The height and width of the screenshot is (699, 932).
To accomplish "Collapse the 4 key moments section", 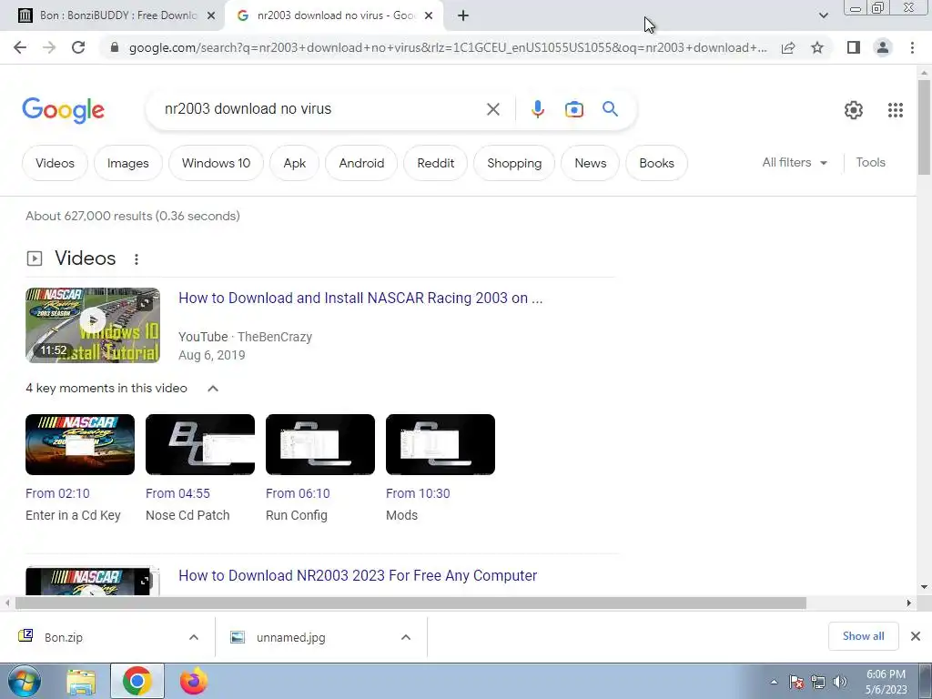I will pyautogui.click(x=213, y=388).
